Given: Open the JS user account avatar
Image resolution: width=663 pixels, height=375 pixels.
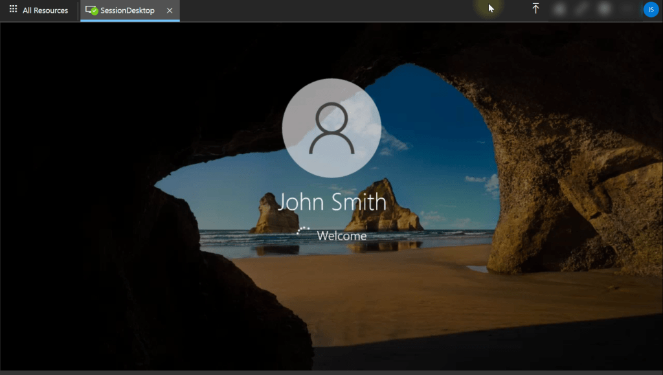Looking at the screenshot, I should point(650,9).
